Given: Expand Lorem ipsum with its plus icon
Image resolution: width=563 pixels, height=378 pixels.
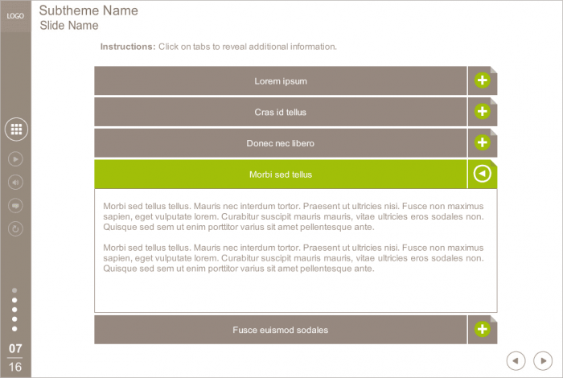Looking at the screenshot, I should 482,80.
